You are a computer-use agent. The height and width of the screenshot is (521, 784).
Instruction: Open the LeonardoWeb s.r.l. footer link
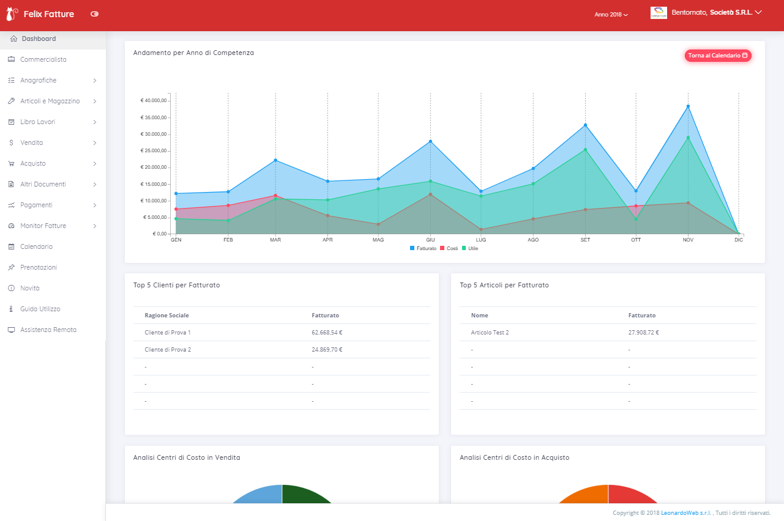point(686,512)
